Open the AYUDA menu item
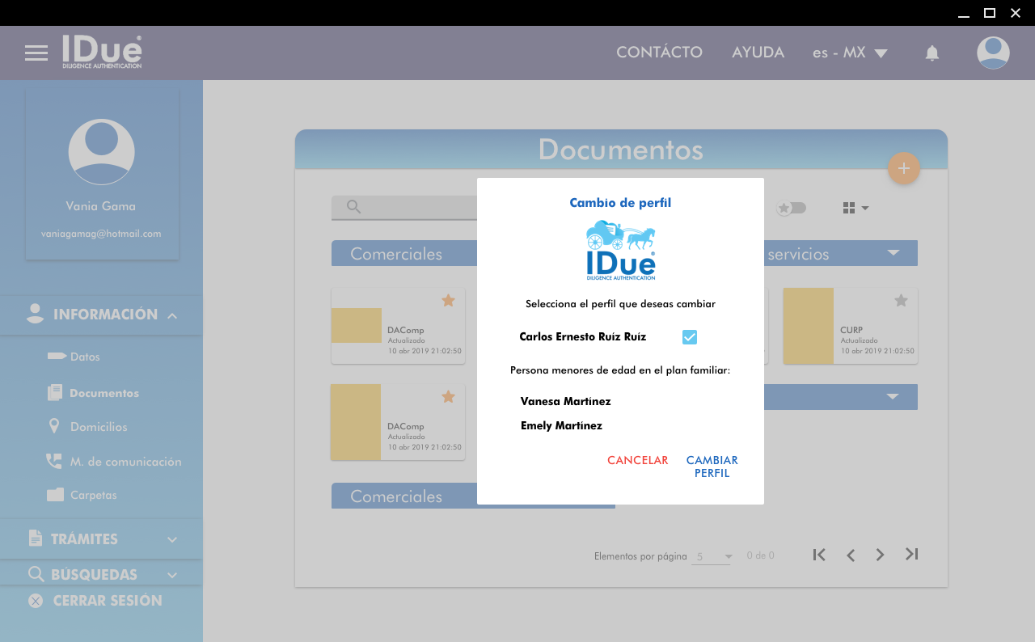Viewport: 1035px width, 642px height. coord(758,53)
